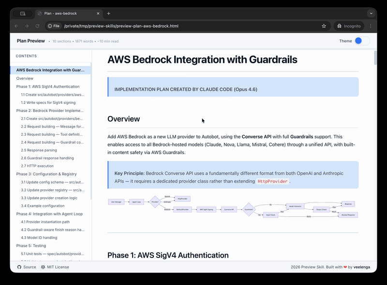Viewport: 387px width, 285px height.
Task: Click the main page vertical scrollbar thumb
Action: coord(375,57)
